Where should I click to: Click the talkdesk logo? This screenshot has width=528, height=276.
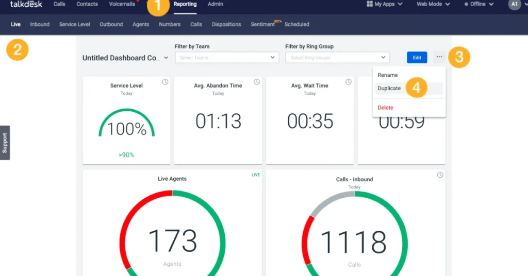tap(26, 4)
